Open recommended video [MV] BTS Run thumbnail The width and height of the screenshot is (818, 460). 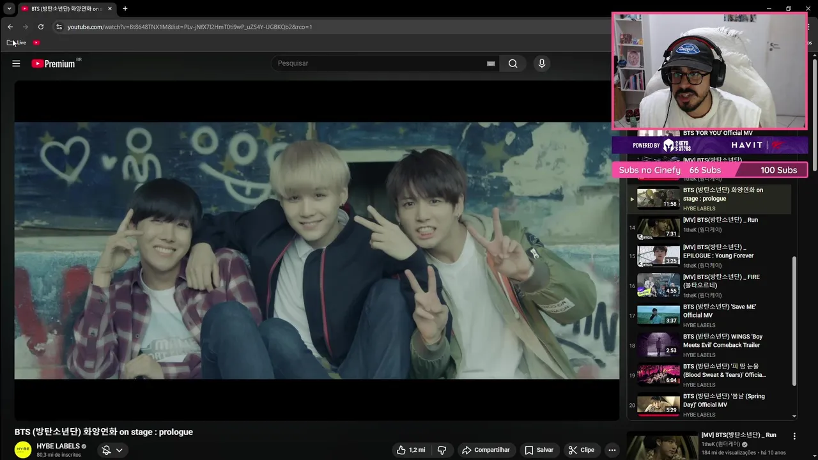[662, 446]
